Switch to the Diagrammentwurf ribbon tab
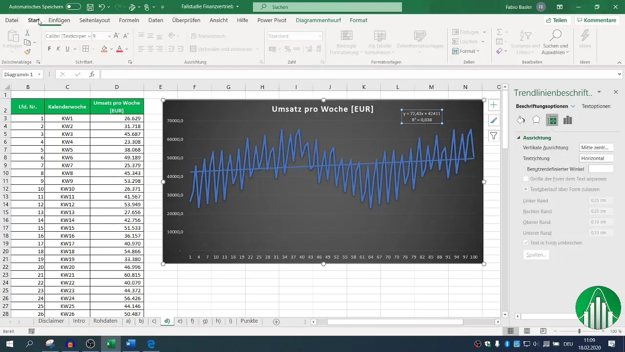Screen dimensions: 625x352 (x=318, y=20)
